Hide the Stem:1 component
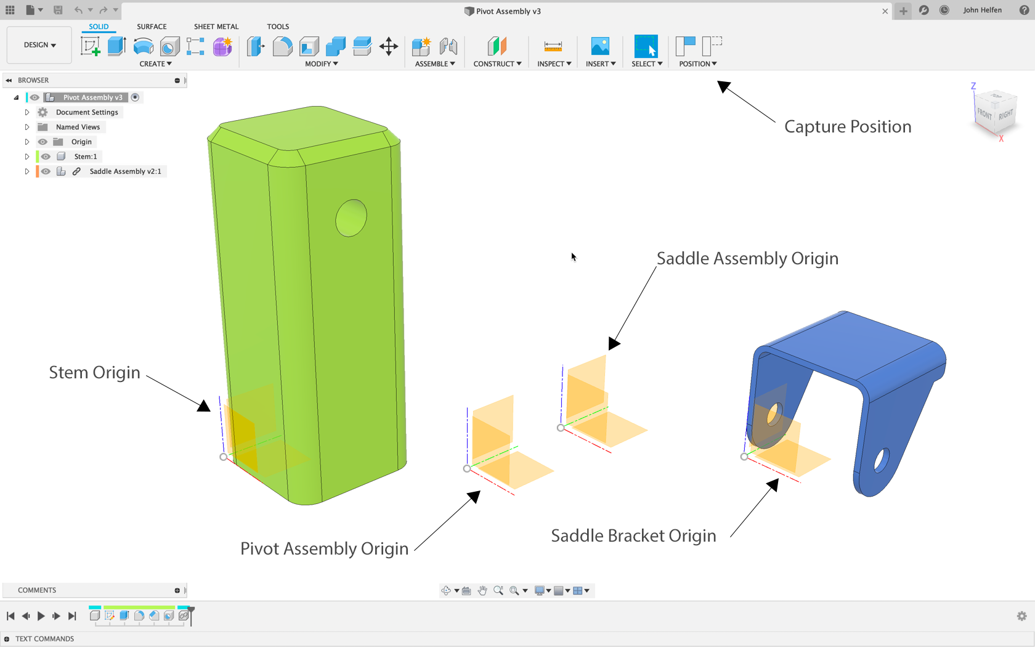This screenshot has height=647, width=1035. pyautogui.click(x=45, y=156)
